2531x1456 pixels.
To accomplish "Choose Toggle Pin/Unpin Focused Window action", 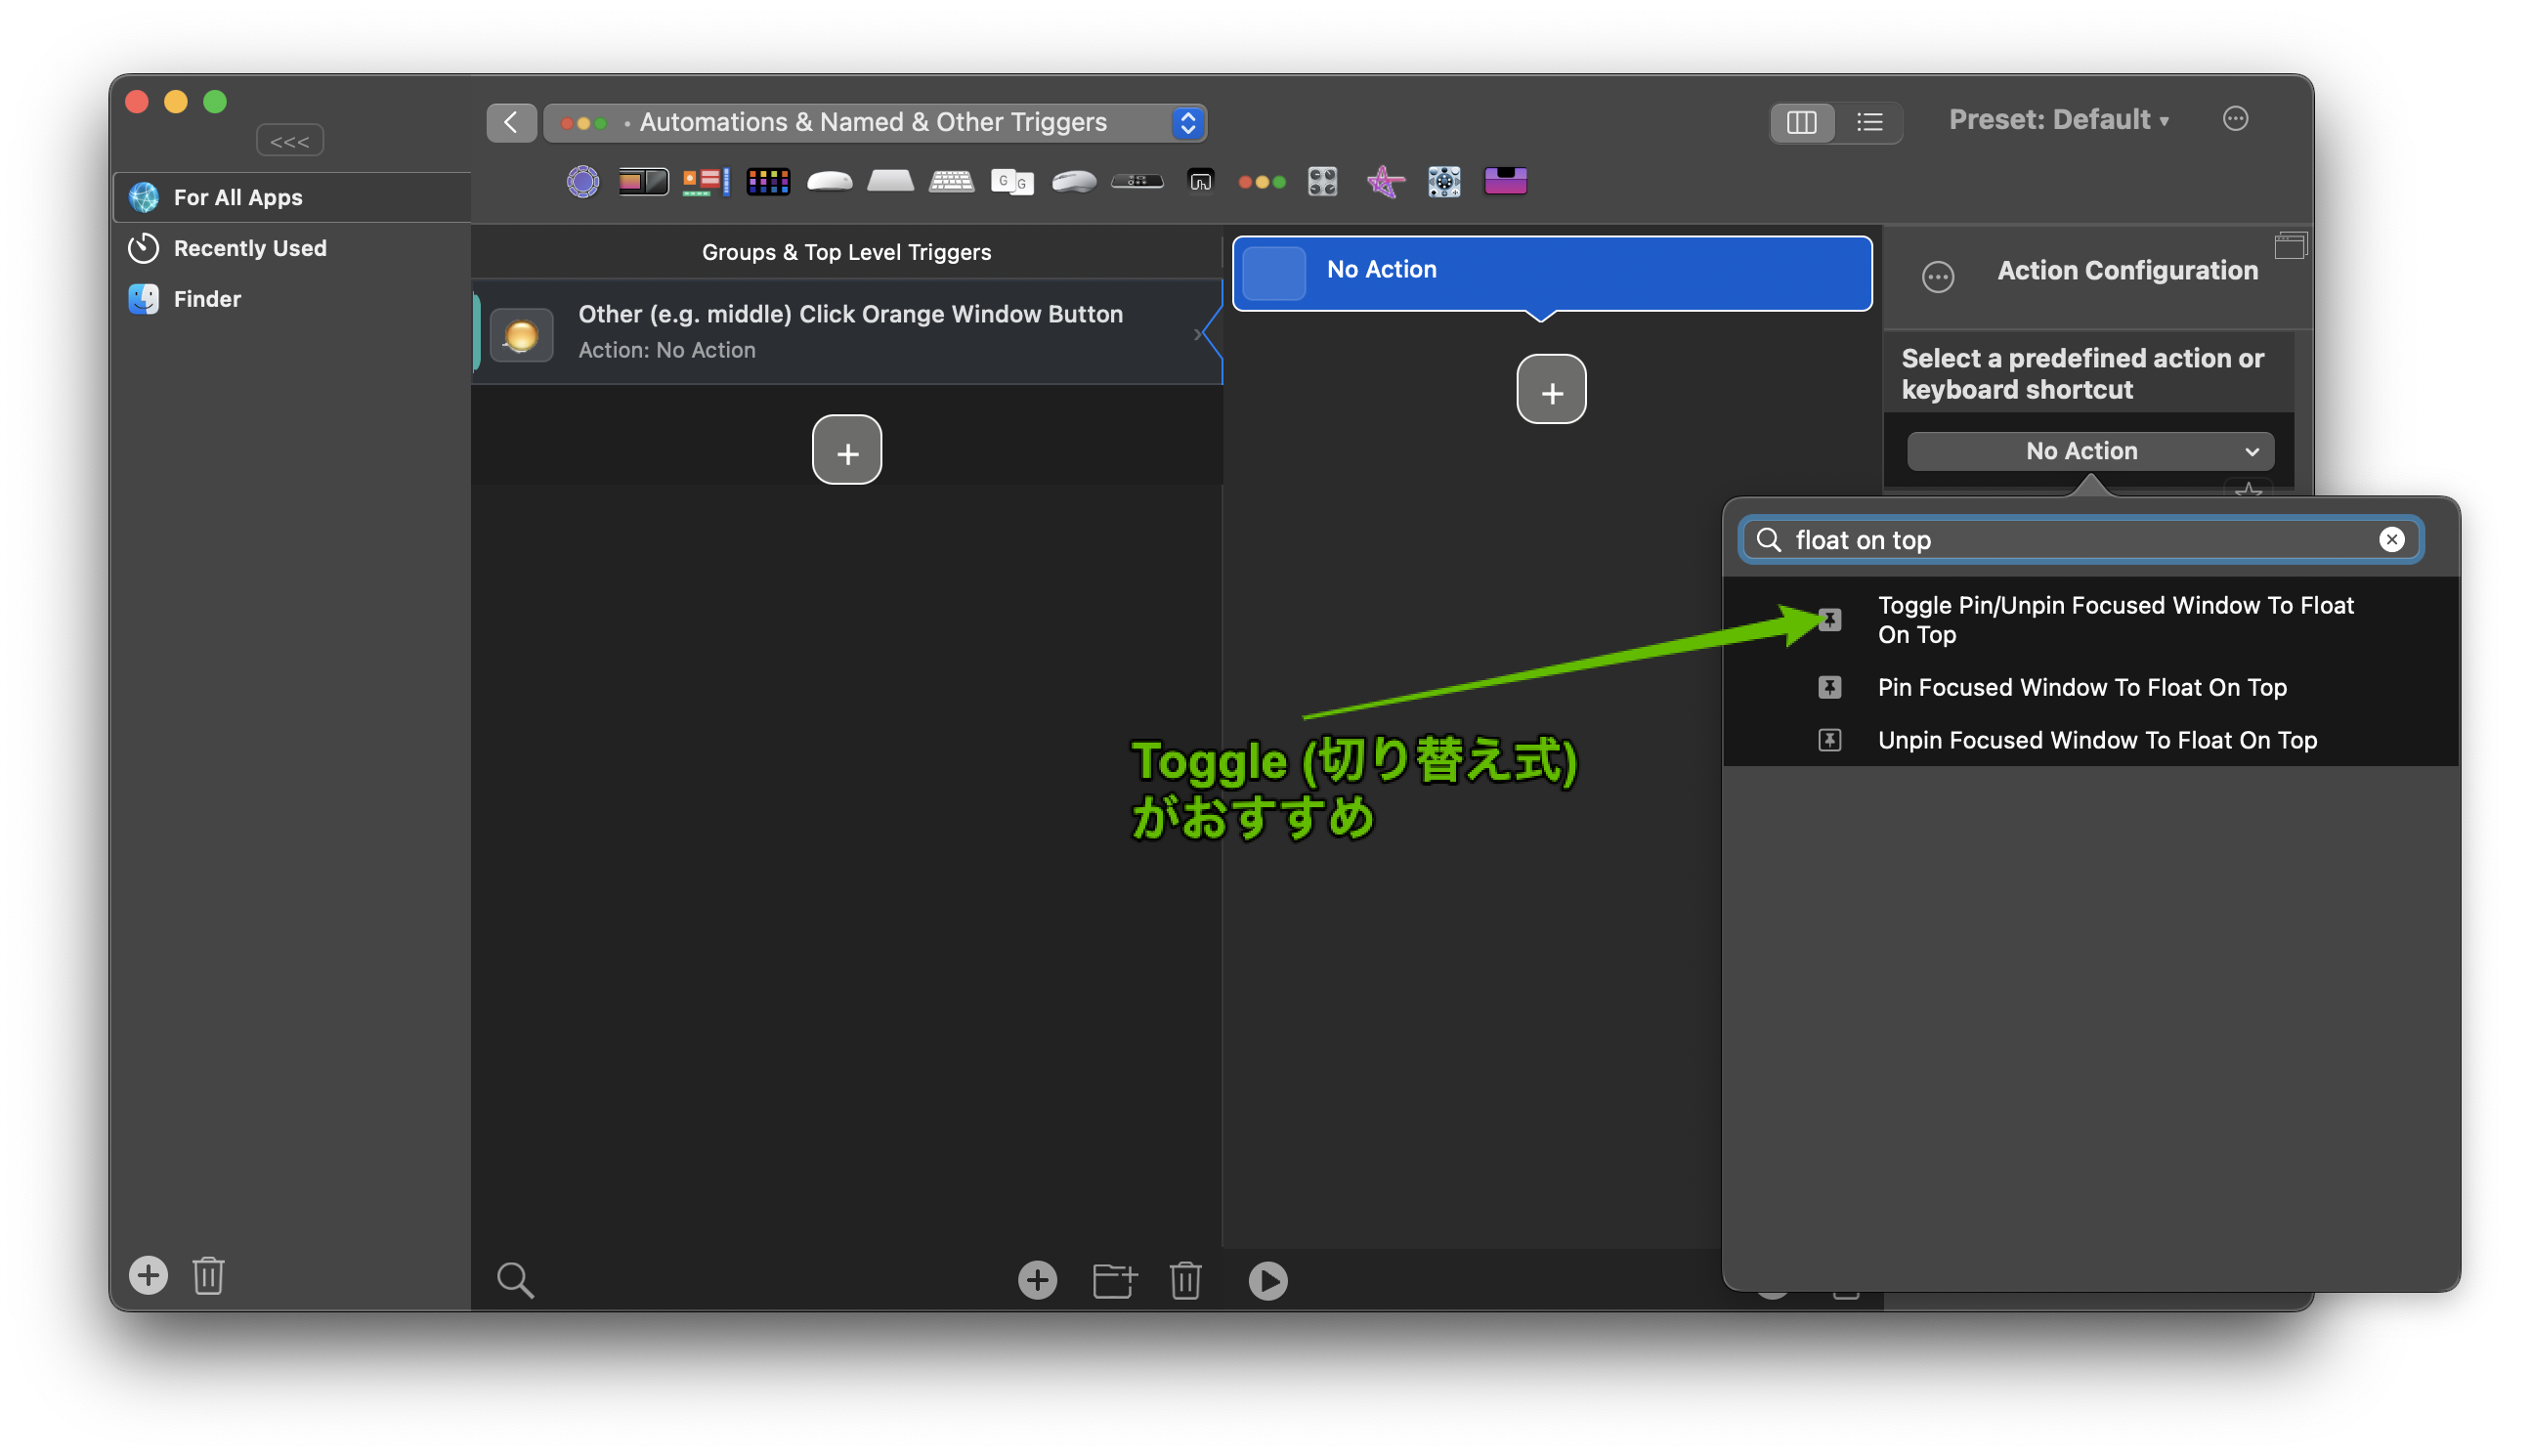I will coord(2115,619).
